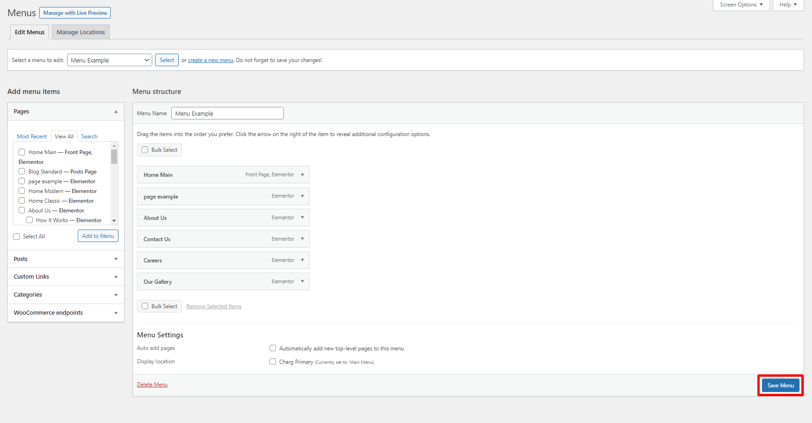Expand the Our Gallery item arrow
The image size is (812, 423).
[302, 281]
